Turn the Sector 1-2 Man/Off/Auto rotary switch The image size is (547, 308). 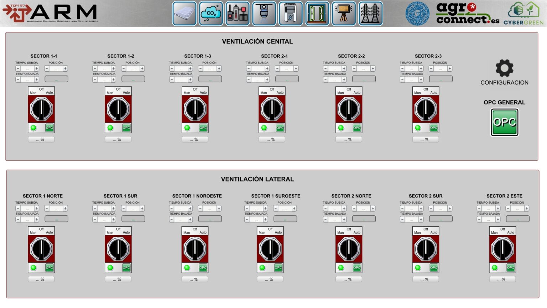pos(118,109)
